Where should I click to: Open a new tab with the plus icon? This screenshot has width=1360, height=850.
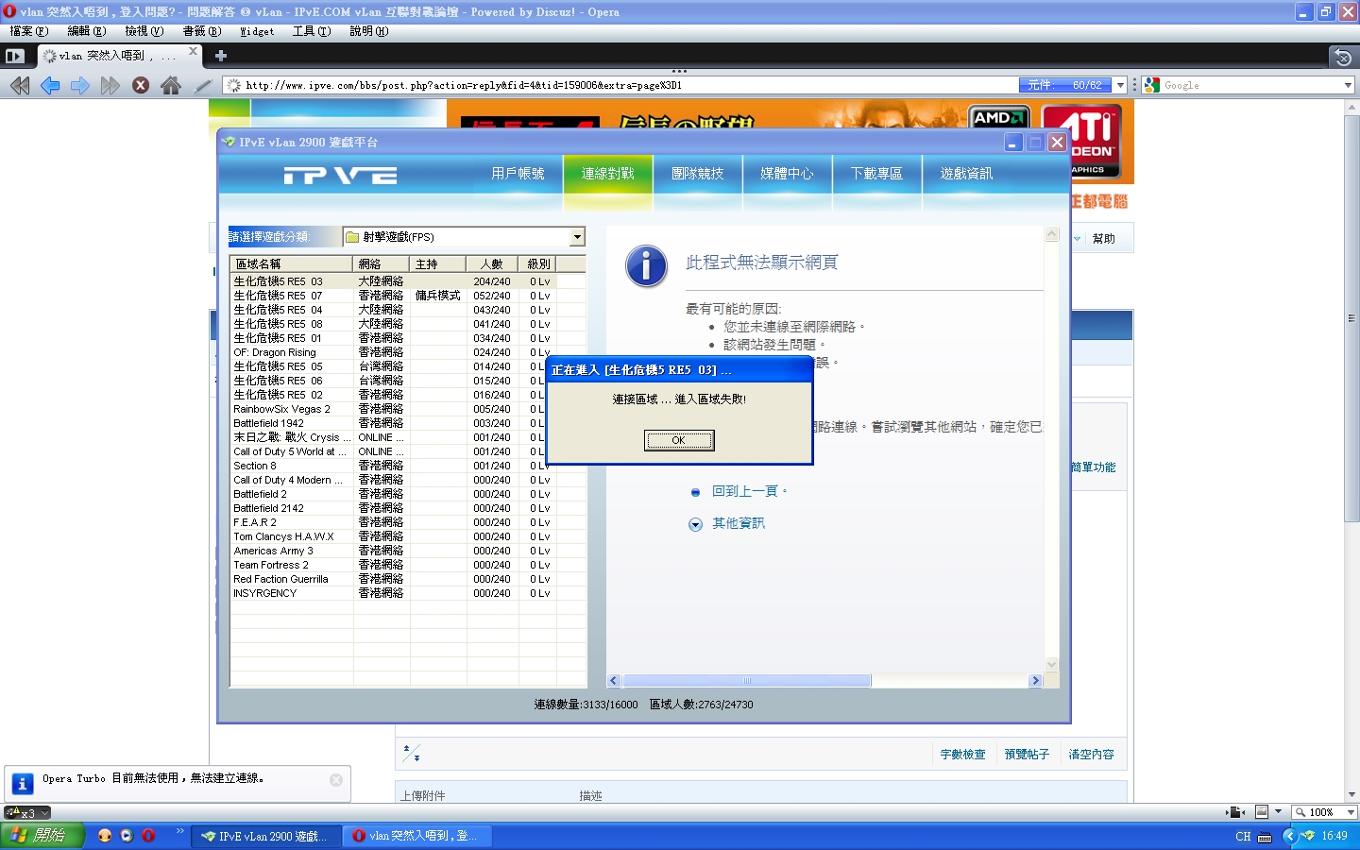point(221,56)
